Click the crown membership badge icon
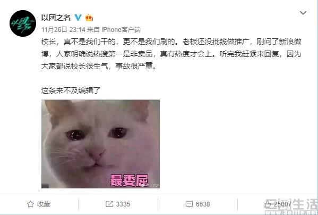 [x=89, y=18]
